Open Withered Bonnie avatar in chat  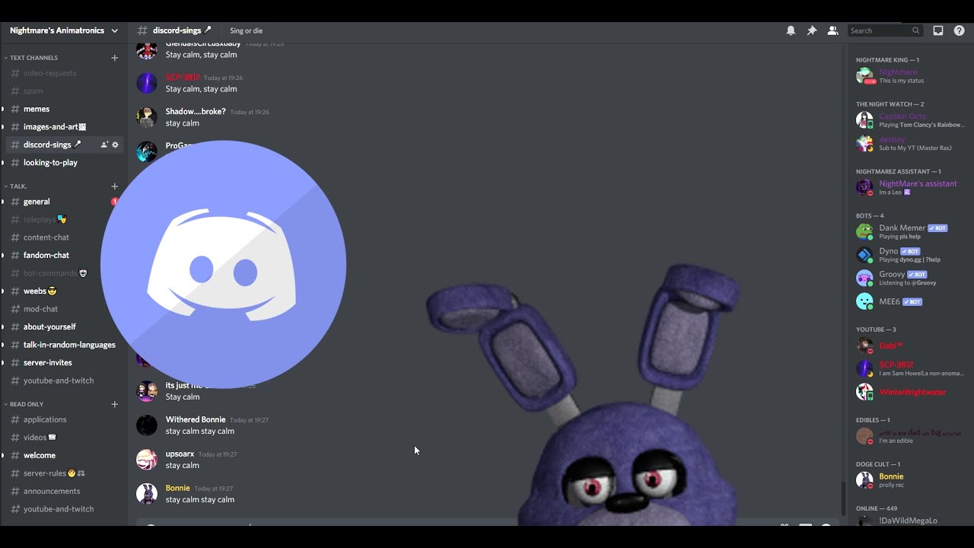pos(147,425)
